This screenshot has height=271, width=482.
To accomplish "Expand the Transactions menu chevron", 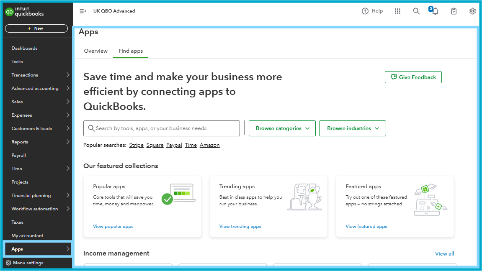I will 68,75.
